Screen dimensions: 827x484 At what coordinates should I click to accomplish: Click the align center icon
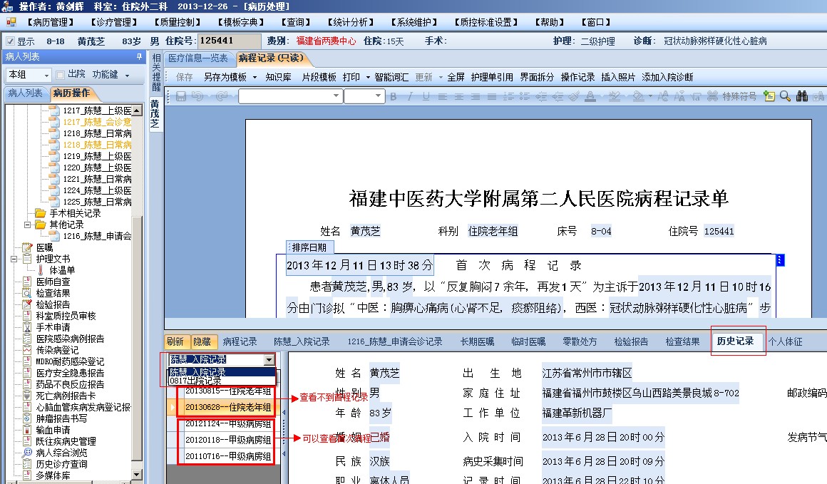459,96
